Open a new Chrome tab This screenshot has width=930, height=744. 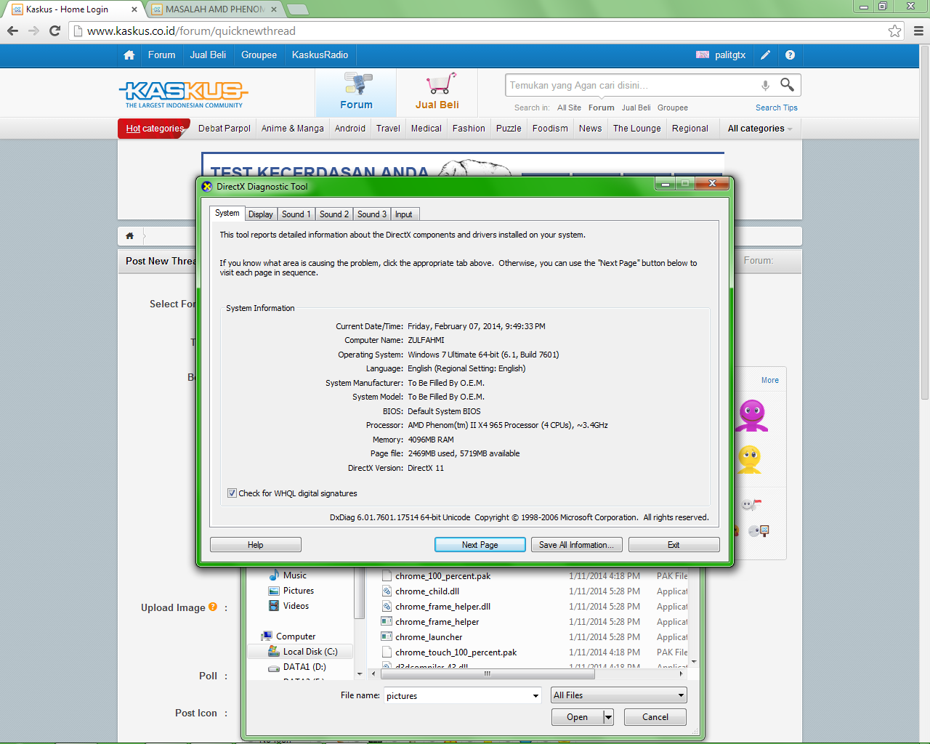(x=298, y=9)
